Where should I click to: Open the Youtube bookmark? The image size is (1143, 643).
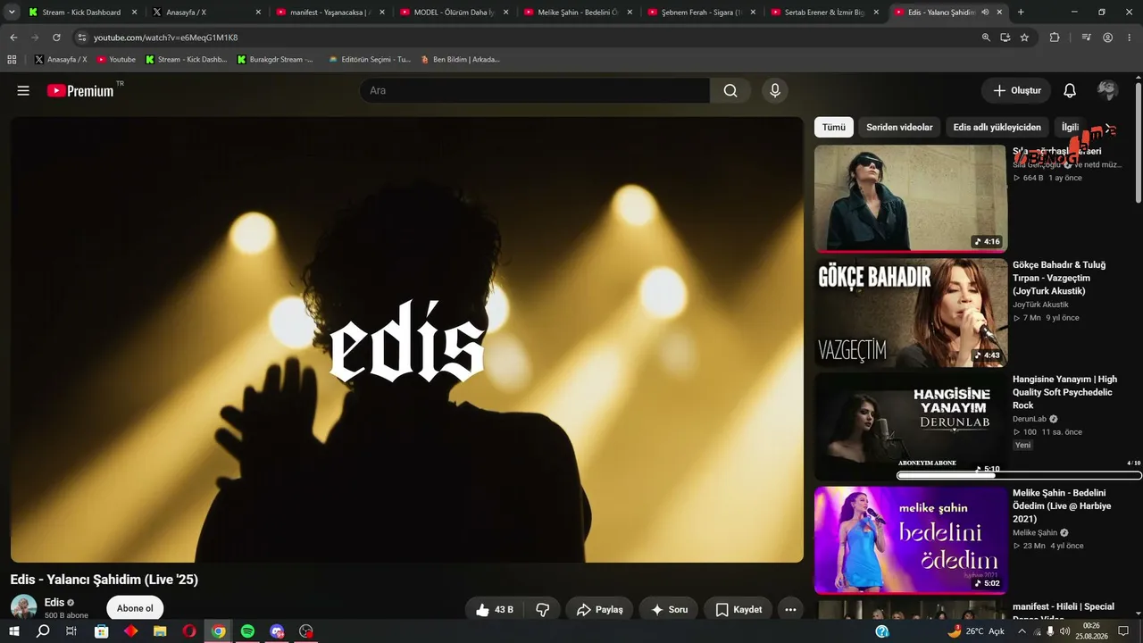116,60
